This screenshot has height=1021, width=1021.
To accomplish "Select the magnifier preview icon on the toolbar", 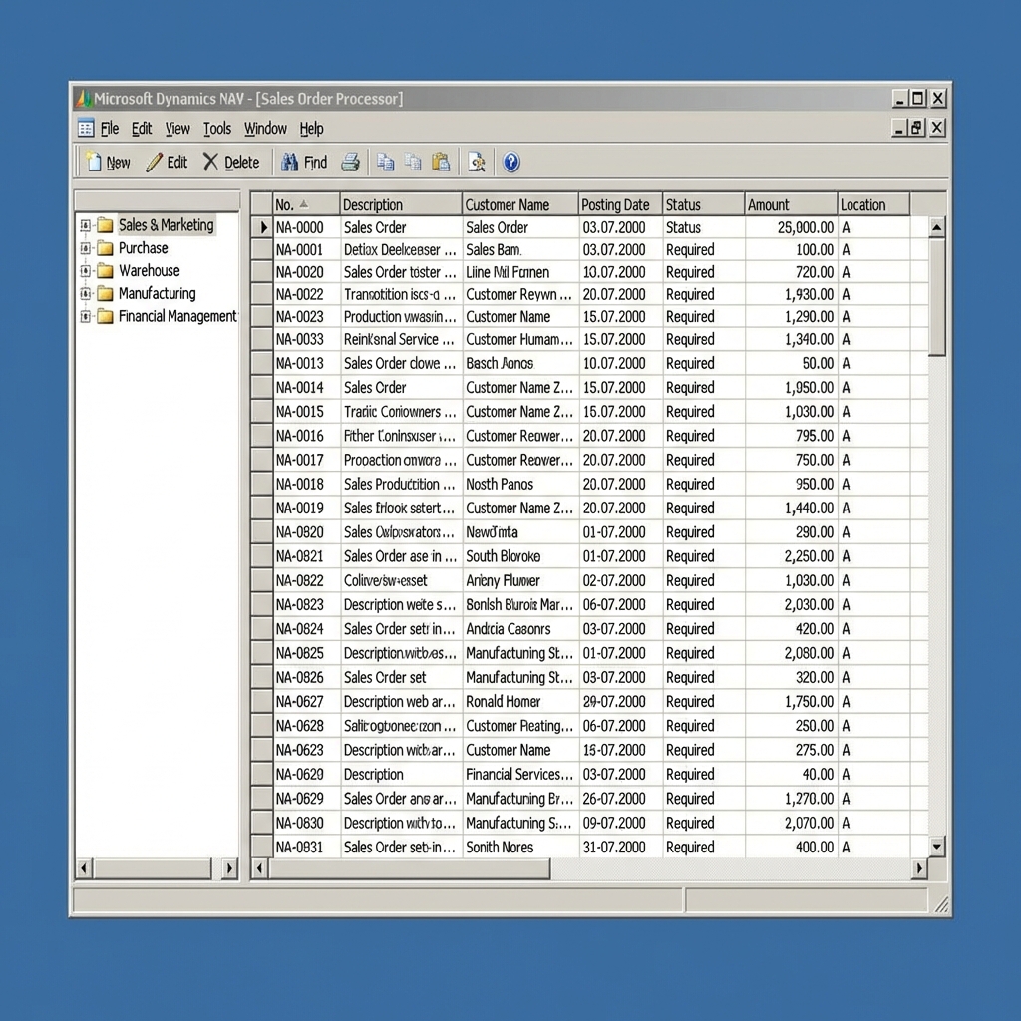I will pos(477,162).
